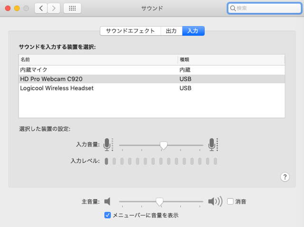The height and width of the screenshot is (227, 304).
Task: Go back with the left chevron button
Action: pyautogui.click(x=41, y=9)
